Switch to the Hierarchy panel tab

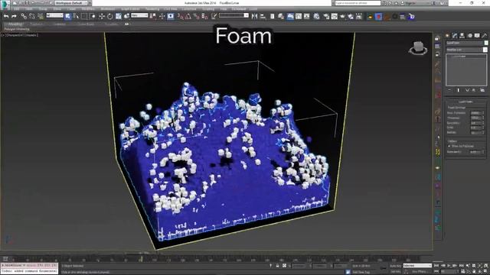(x=462, y=36)
